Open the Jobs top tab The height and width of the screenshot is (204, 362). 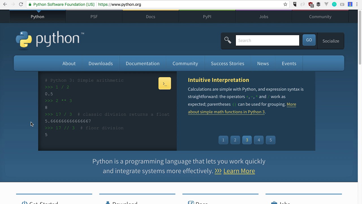coord(264,16)
